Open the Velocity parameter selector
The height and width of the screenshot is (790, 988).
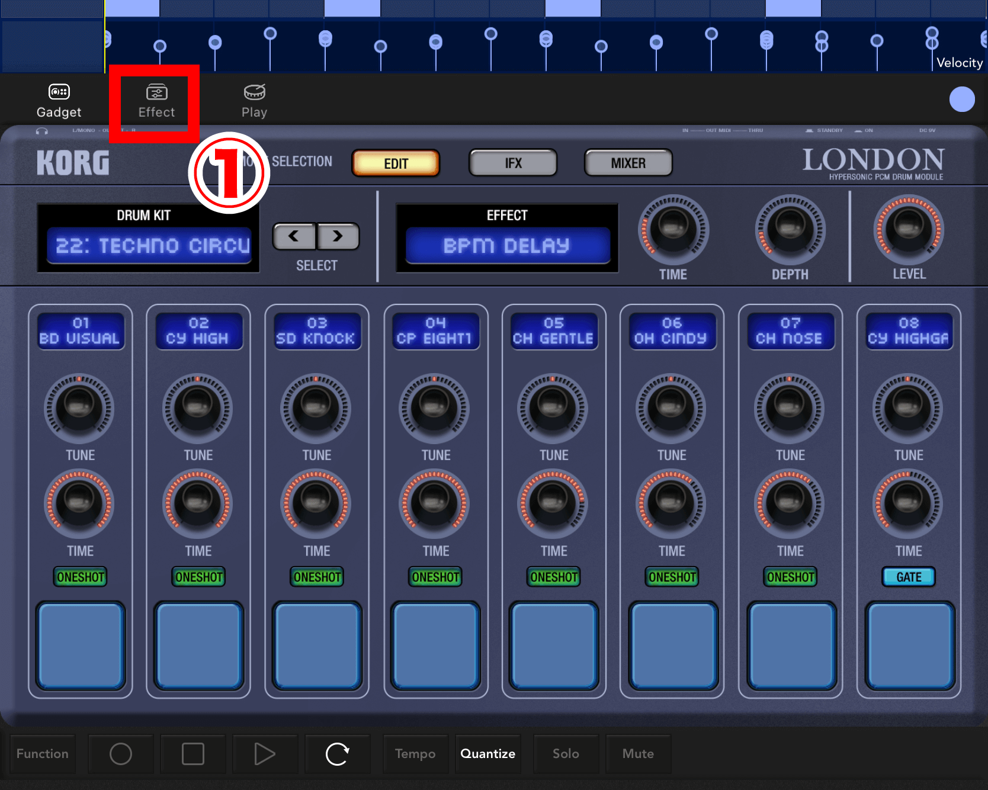(x=960, y=63)
